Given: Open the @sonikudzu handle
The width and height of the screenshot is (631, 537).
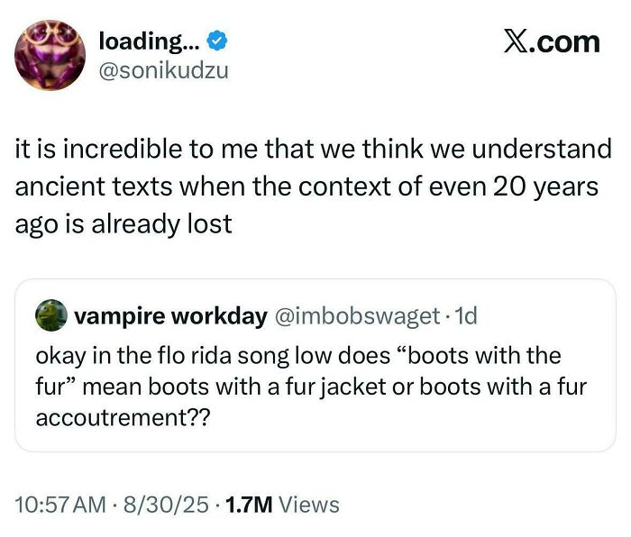Looking at the screenshot, I should point(162,69).
